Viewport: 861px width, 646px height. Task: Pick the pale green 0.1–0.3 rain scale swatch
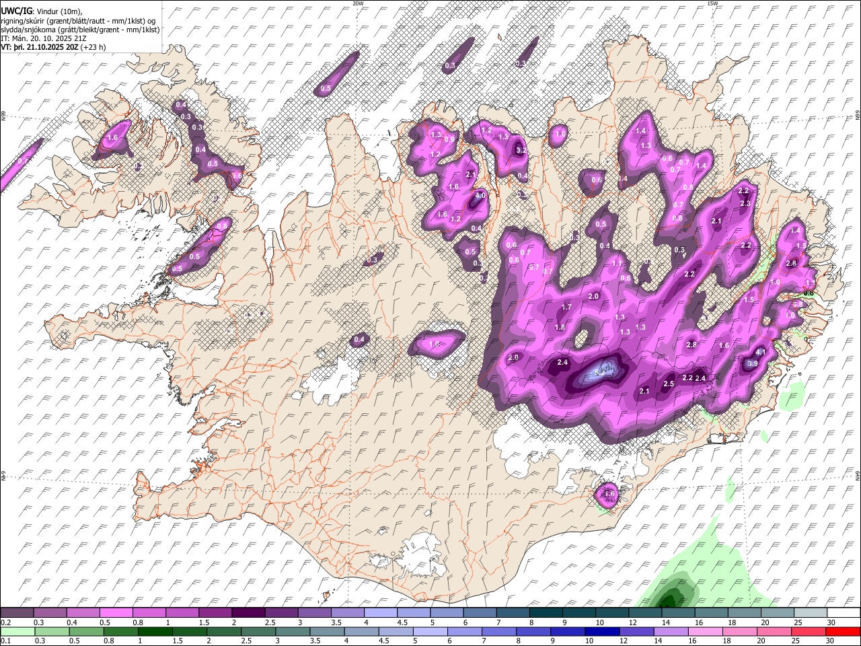coord(17,631)
